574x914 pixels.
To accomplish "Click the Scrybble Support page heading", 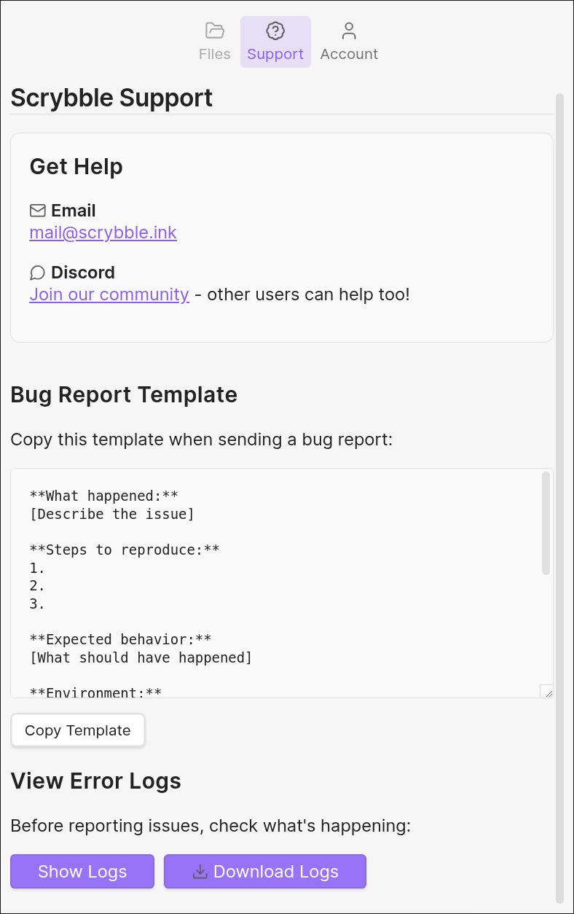I will [111, 98].
